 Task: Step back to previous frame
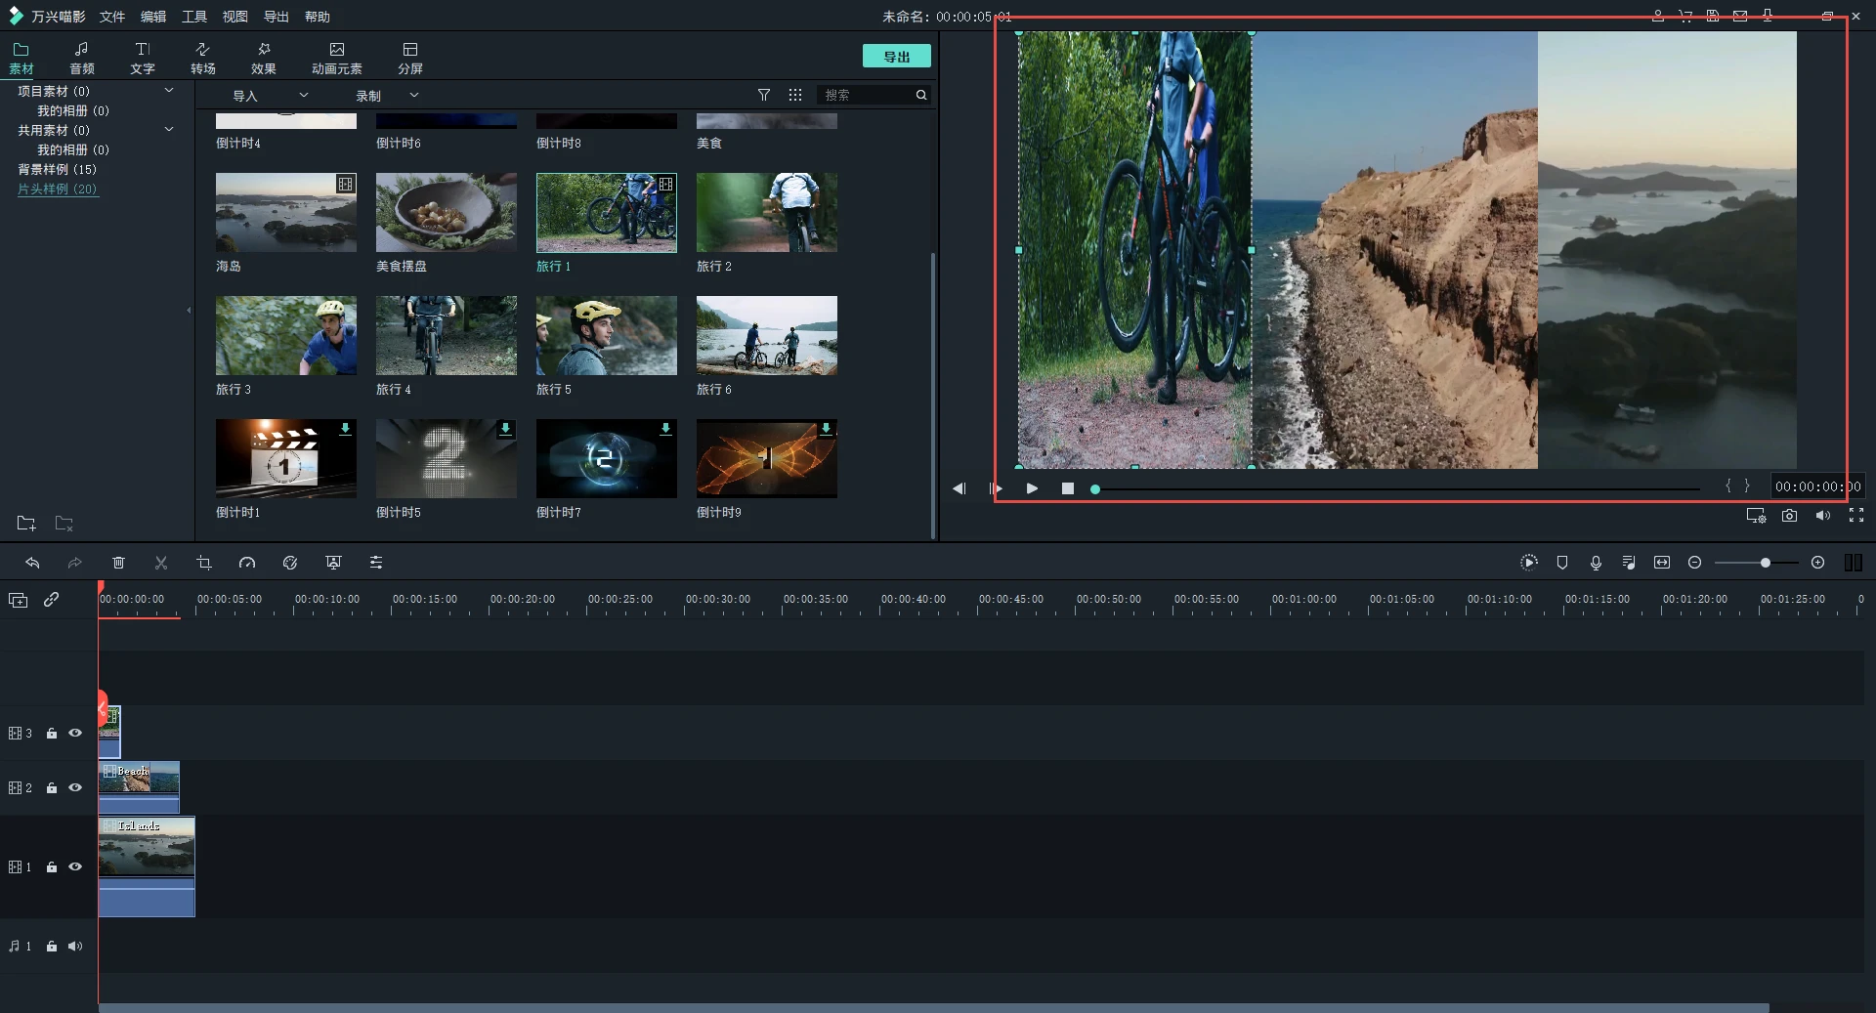coord(959,488)
